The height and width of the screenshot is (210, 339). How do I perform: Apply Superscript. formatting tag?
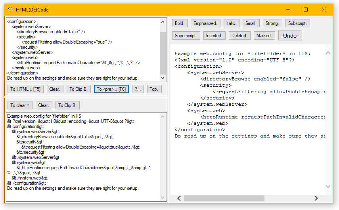[186, 36]
